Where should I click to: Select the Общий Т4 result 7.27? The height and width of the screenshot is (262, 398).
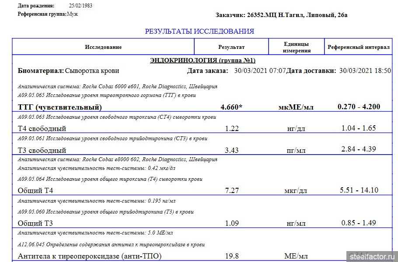point(232,190)
